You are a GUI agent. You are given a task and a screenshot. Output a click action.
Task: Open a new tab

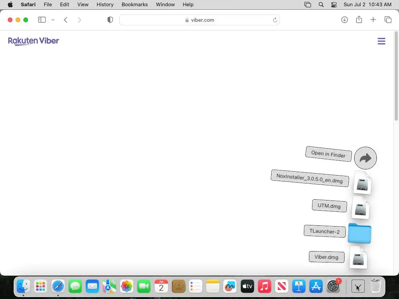coord(373,19)
